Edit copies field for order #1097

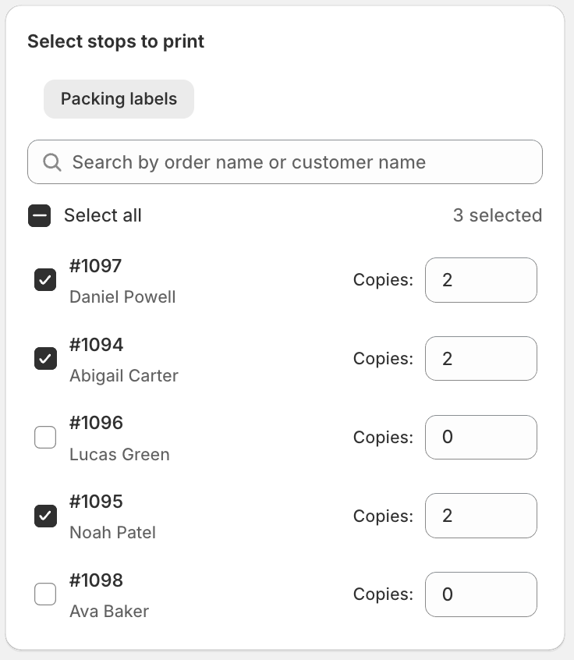(481, 280)
